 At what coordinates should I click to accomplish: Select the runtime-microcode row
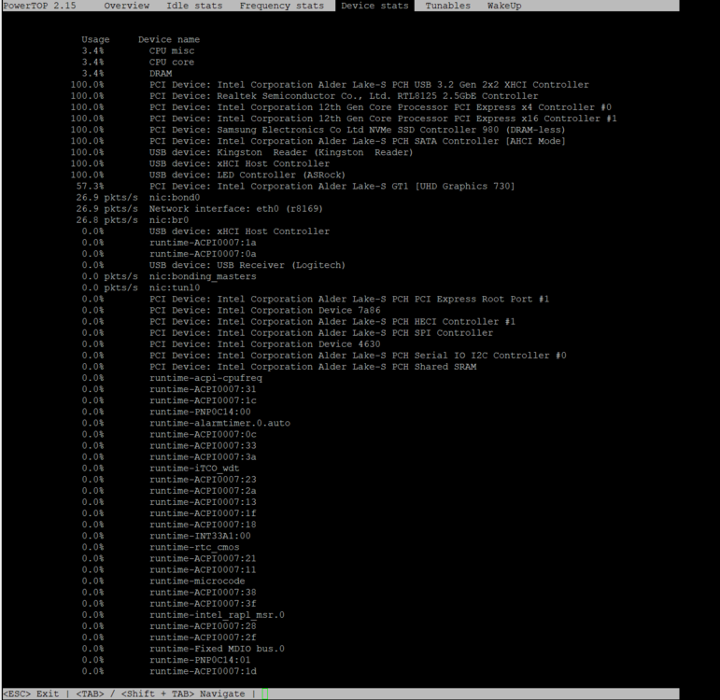coord(163,581)
